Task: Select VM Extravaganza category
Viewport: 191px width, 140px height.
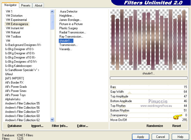Action: click(17, 24)
